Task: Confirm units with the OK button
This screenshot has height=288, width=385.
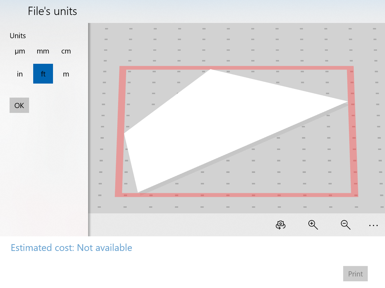Action: [x=19, y=105]
